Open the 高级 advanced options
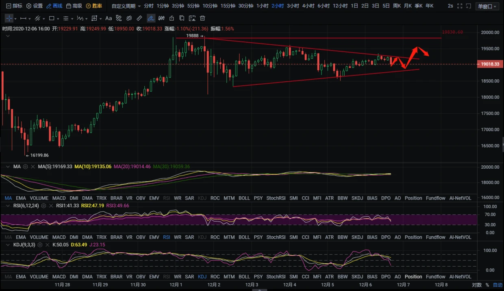 point(74,6)
